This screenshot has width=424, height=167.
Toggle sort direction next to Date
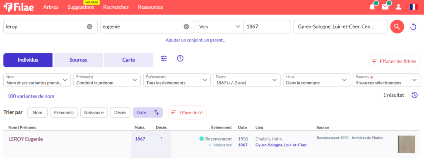157,112
